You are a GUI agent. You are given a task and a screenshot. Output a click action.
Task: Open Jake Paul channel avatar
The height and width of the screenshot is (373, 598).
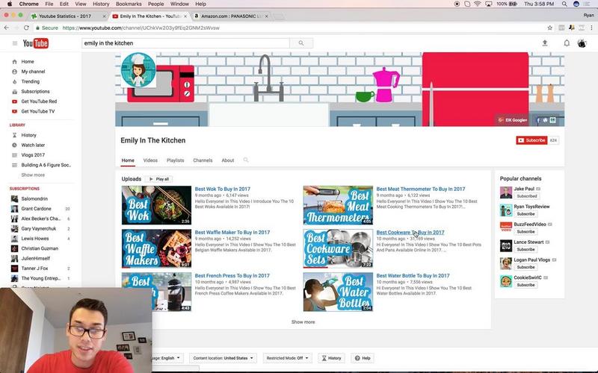point(506,192)
